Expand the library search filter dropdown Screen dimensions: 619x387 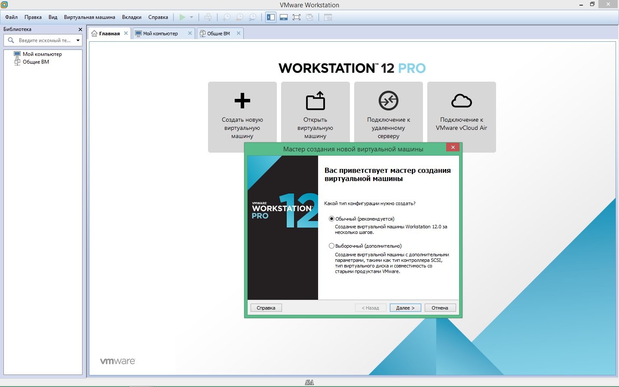[x=78, y=40]
